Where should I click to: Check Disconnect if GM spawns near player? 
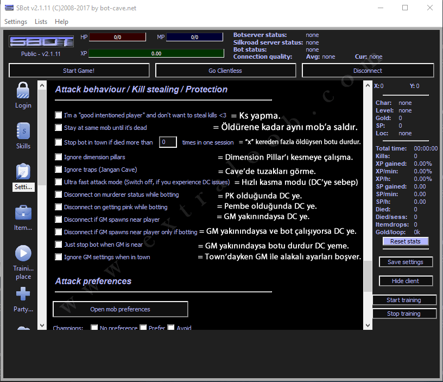click(59, 220)
